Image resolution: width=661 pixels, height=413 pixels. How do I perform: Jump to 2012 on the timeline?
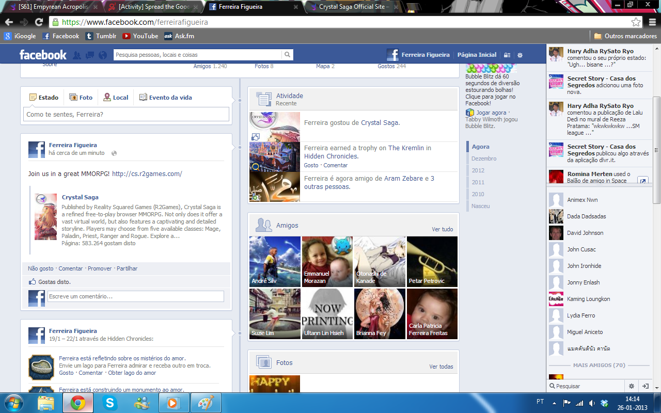click(x=478, y=170)
